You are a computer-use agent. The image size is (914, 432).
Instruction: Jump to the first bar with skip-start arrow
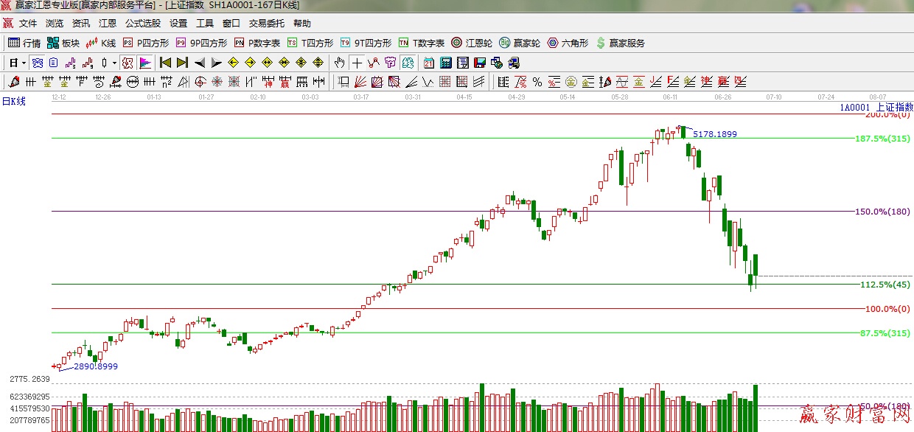click(165, 63)
